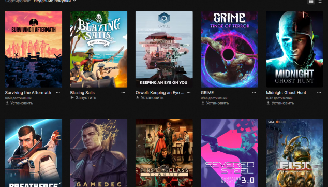Open three-dot menu for Orwell game
This screenshot has width=328, height=187.
click(188, 93)
